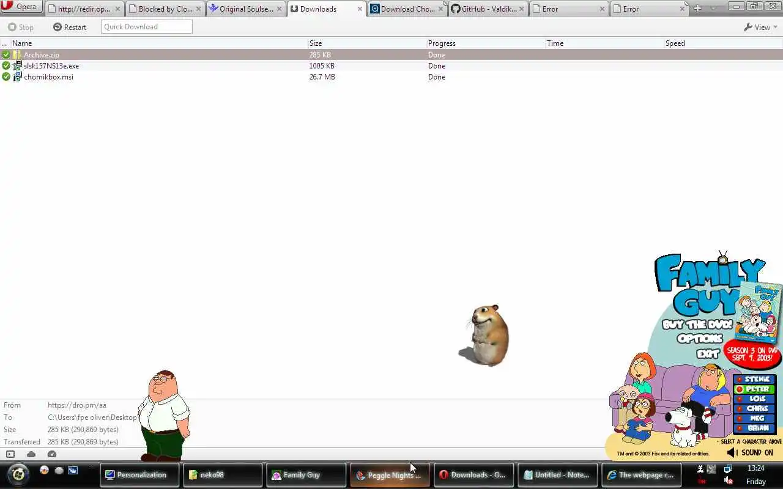Select the Lois character radio option

[x=754, y=399]
